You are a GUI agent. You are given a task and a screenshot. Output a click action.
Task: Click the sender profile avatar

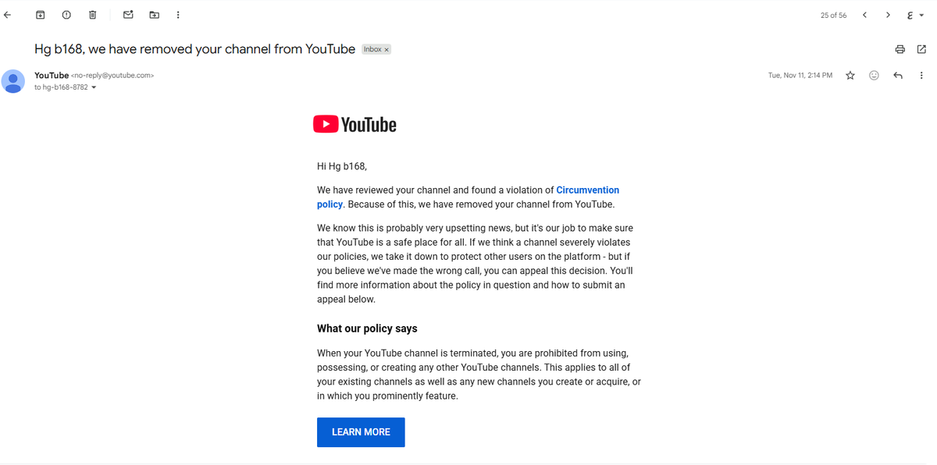coord(13,81)
